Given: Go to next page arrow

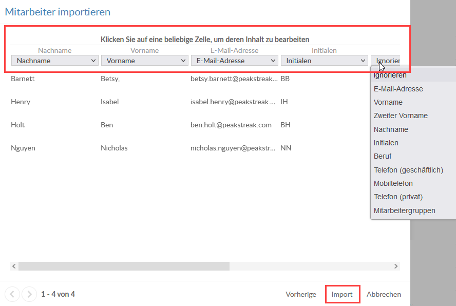Looking at the screenshot, I should click(x=29, y=294).
